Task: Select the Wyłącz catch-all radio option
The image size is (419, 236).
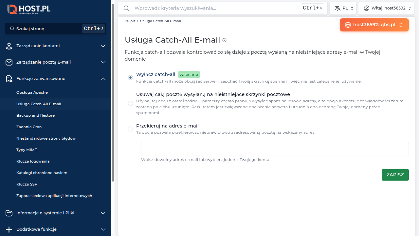Action: 130,78
